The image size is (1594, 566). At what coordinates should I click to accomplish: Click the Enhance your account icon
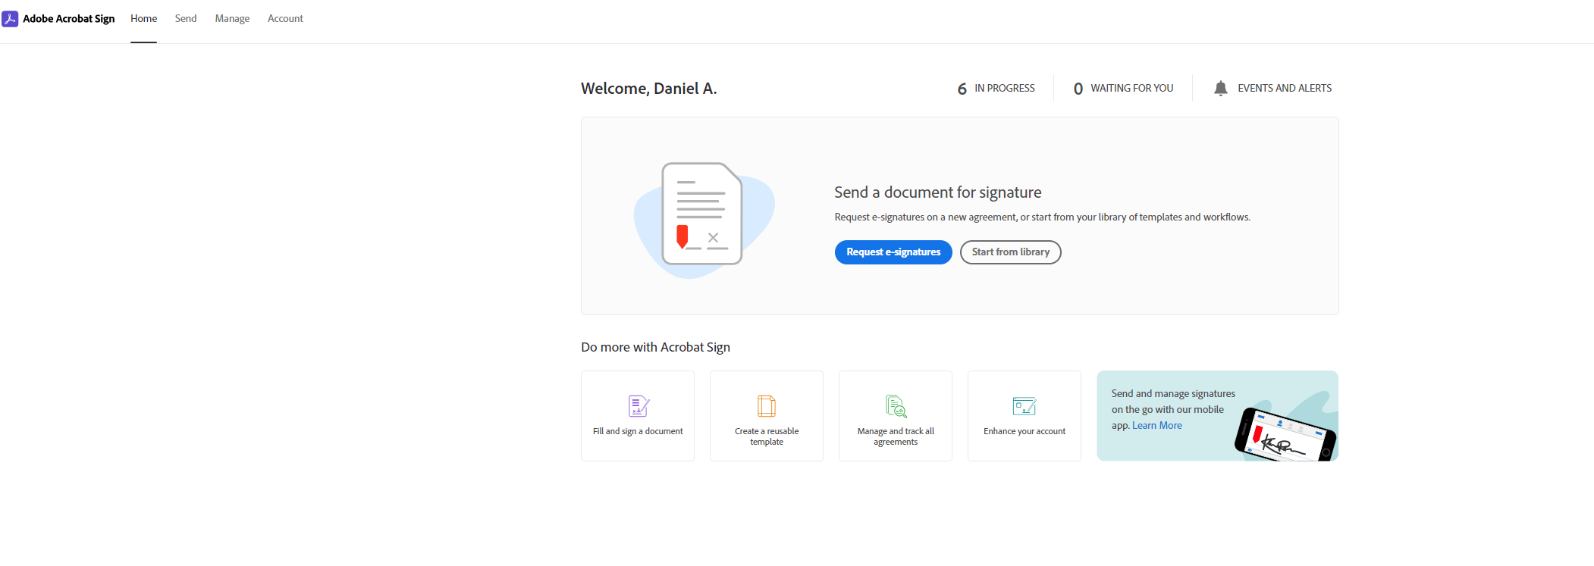[x=1024, y=406]
